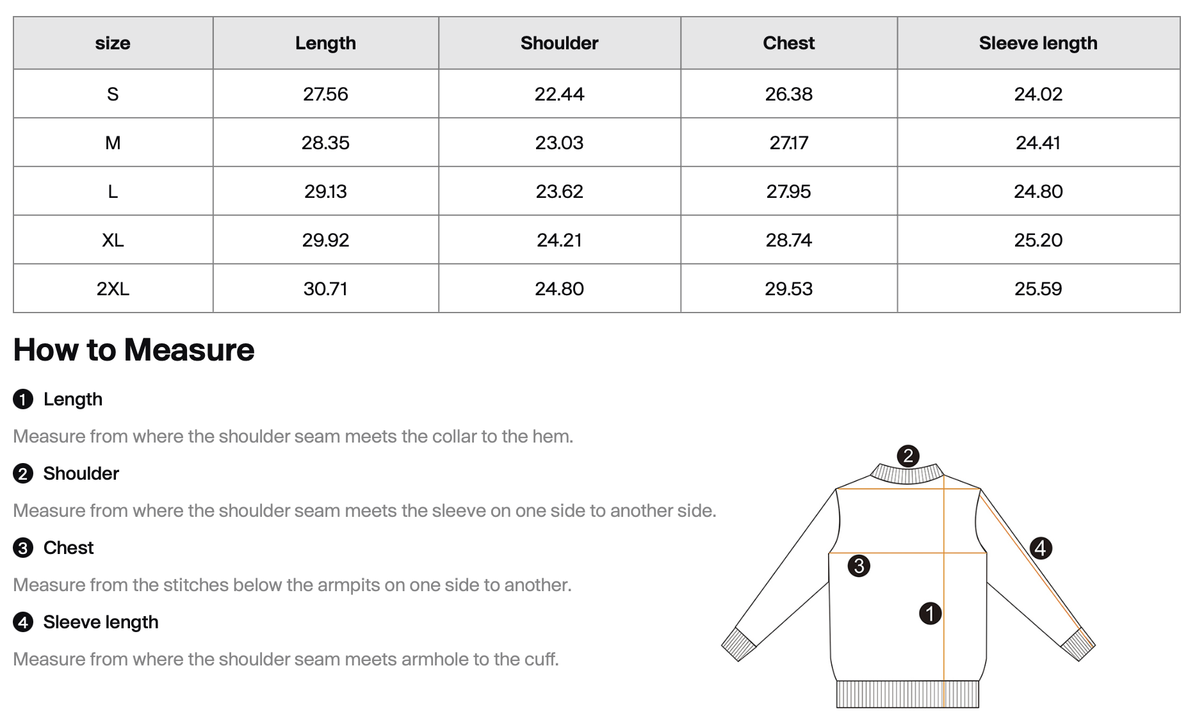
Task: Select marker 2 above the sweater collar
Action: 908,456
